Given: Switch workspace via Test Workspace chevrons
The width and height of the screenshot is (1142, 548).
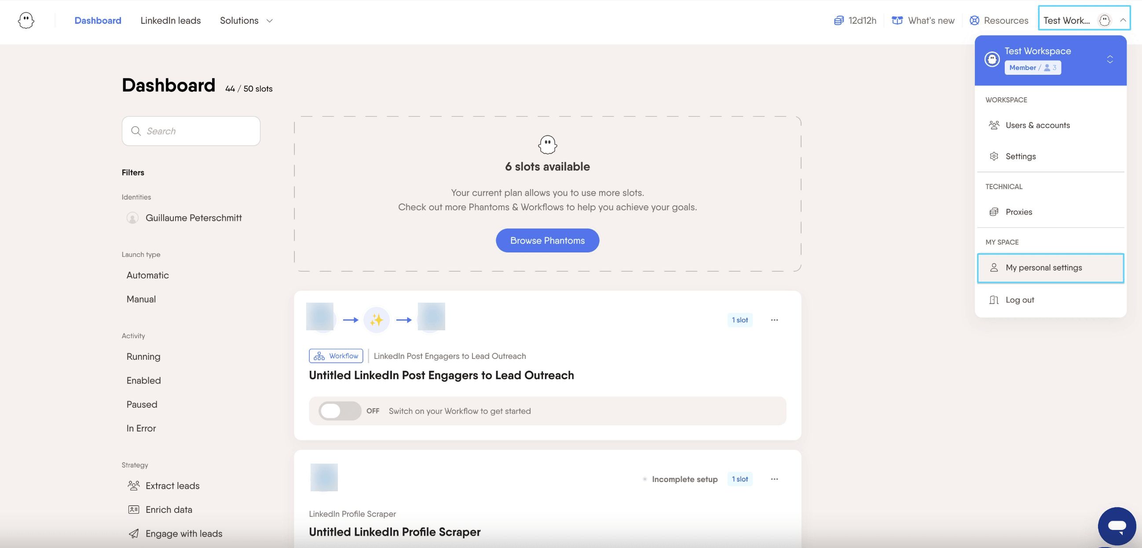Looking at the screenshot, I should [x=1109, y=59].
